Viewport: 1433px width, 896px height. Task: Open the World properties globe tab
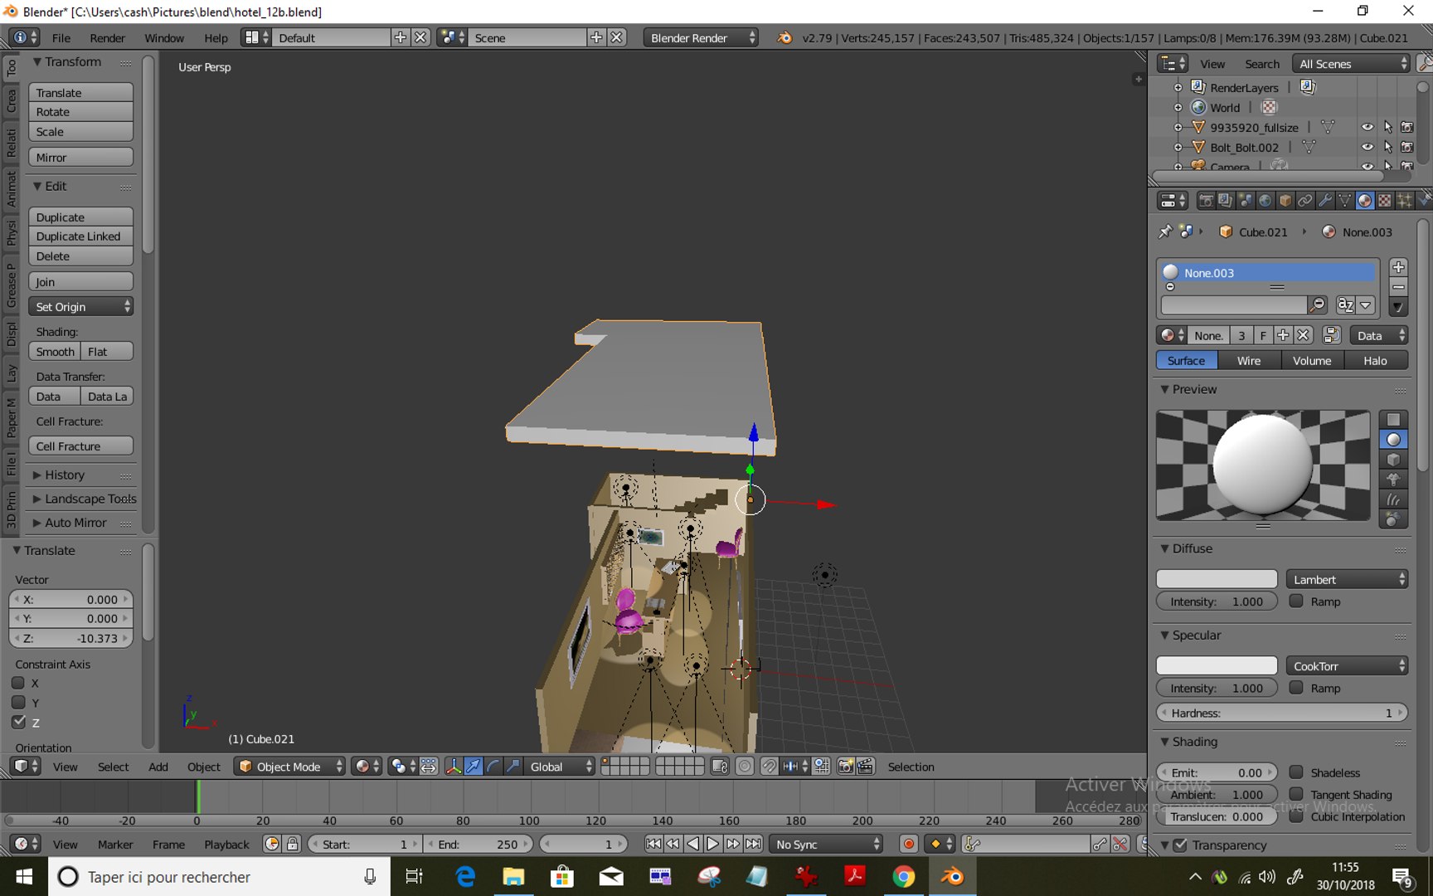pyautogui.click(x=1265, y=201)
